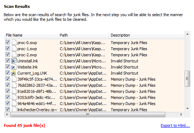Toggle checkbox for 76dd2862-2837-43a file
This screenshot has height=133, width=194.
(x=8, y=85)
